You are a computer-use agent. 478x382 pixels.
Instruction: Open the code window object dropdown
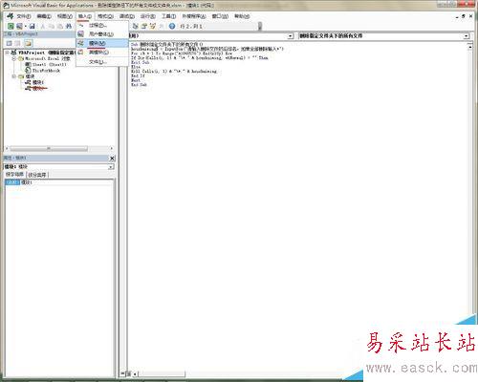pos(291,36)
